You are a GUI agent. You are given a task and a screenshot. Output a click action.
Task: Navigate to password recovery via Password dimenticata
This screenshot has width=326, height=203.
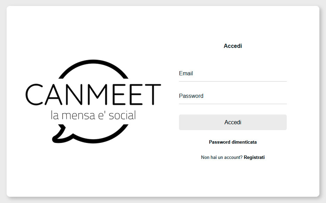tap(233, 142)
